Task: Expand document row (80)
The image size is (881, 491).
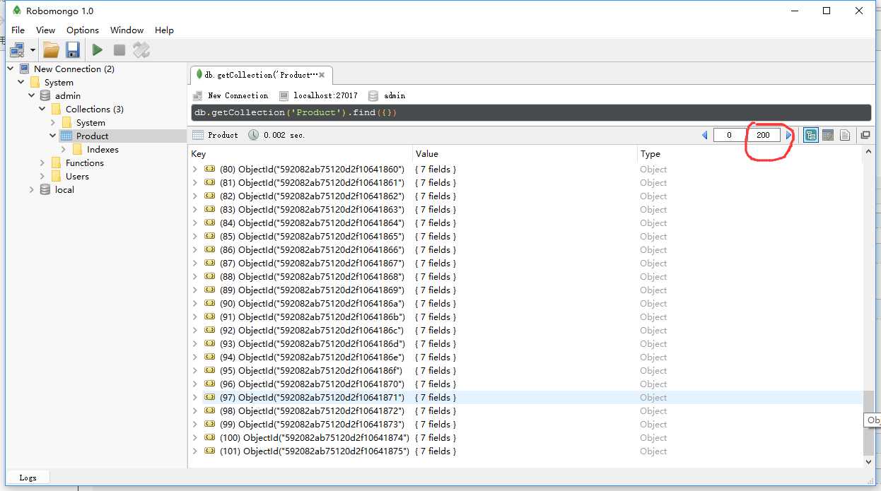Action: [196, 170]
